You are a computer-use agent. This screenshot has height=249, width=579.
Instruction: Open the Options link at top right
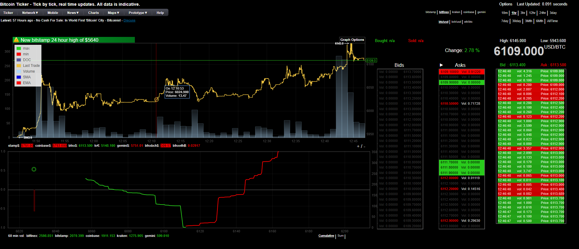tap(506, 4)
